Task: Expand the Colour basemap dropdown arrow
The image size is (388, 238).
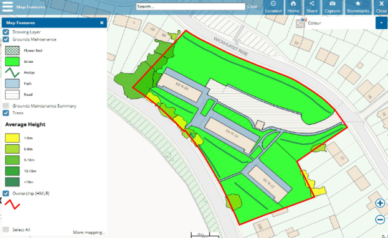Action: pyautogui.click(x=381, y=23)
